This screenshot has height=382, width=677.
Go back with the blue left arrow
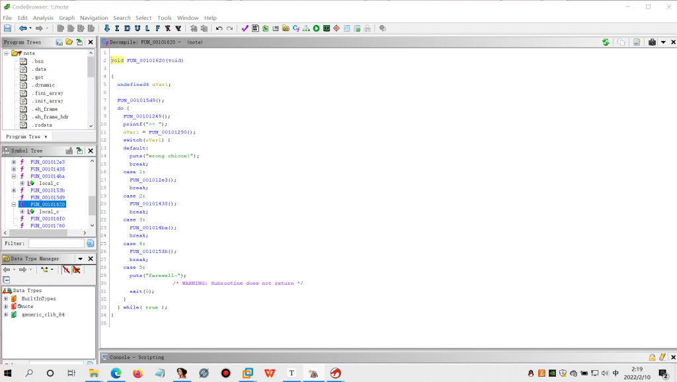click(22, 28)
